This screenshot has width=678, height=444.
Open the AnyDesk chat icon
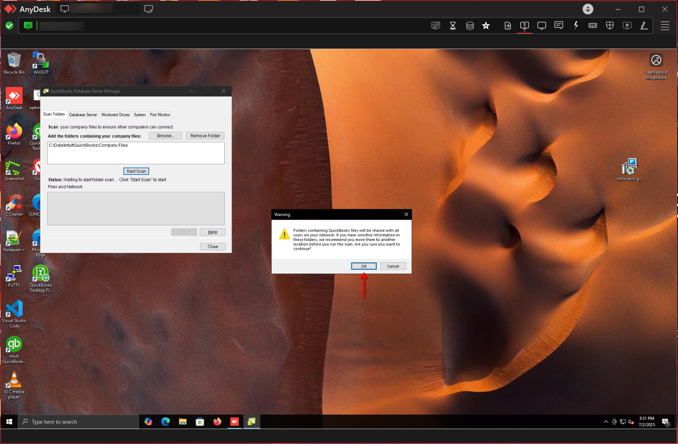[x=558, y=26]
